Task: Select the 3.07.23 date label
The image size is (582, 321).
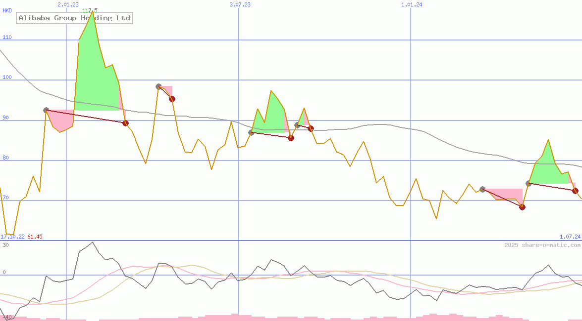Action: [x=240, y=4]
